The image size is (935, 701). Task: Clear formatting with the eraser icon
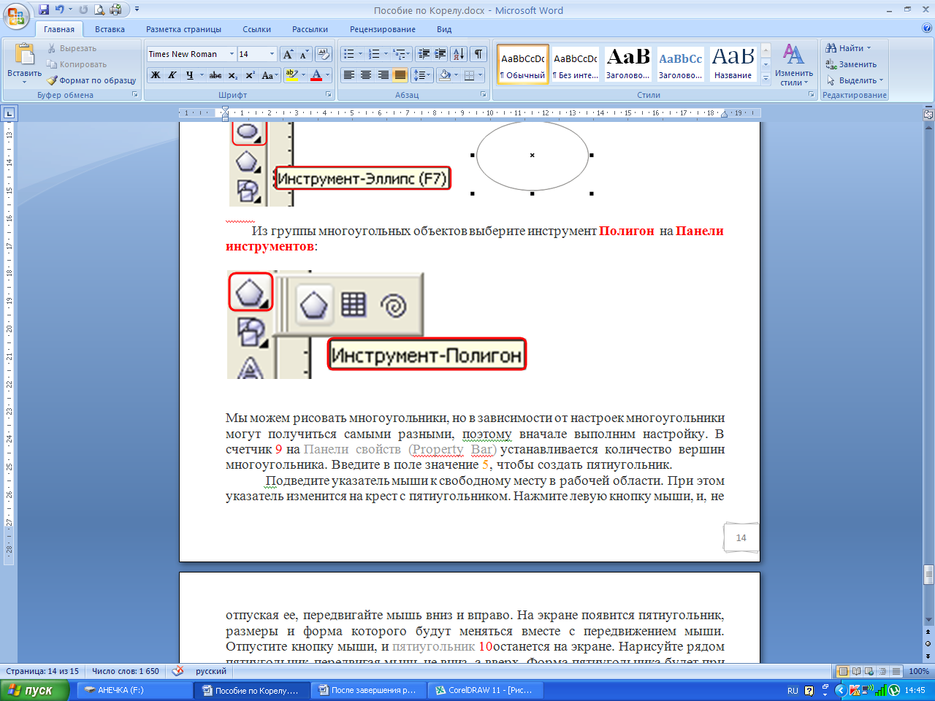pos(324,54)
